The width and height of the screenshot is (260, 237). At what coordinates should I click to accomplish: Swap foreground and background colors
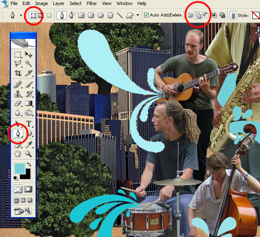tap(29, 164)
